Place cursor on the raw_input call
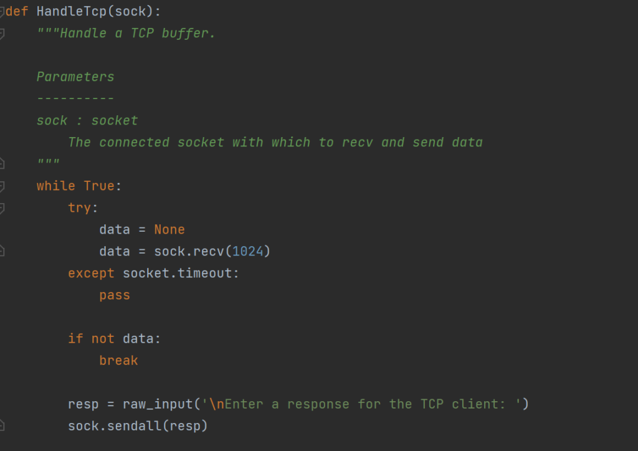The width and height of the screenshot is (638, 451). 158,404
